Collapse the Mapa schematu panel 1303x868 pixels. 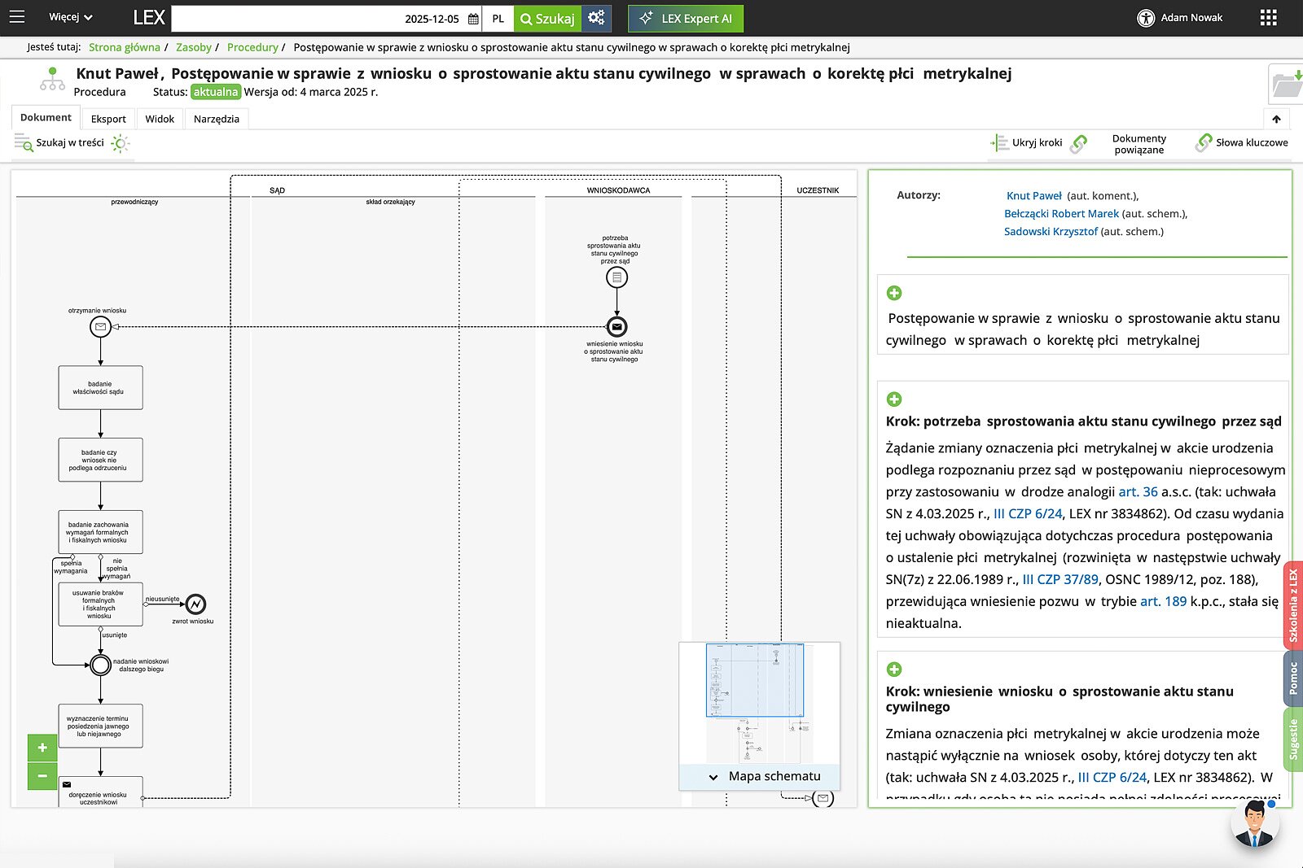coord(713,777)
